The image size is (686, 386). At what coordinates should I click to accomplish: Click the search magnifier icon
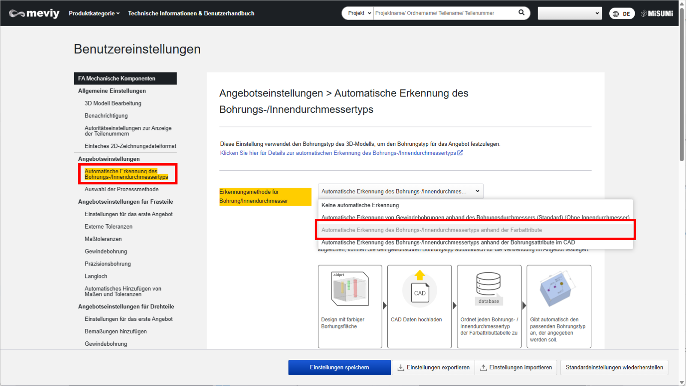click(521, 13)
